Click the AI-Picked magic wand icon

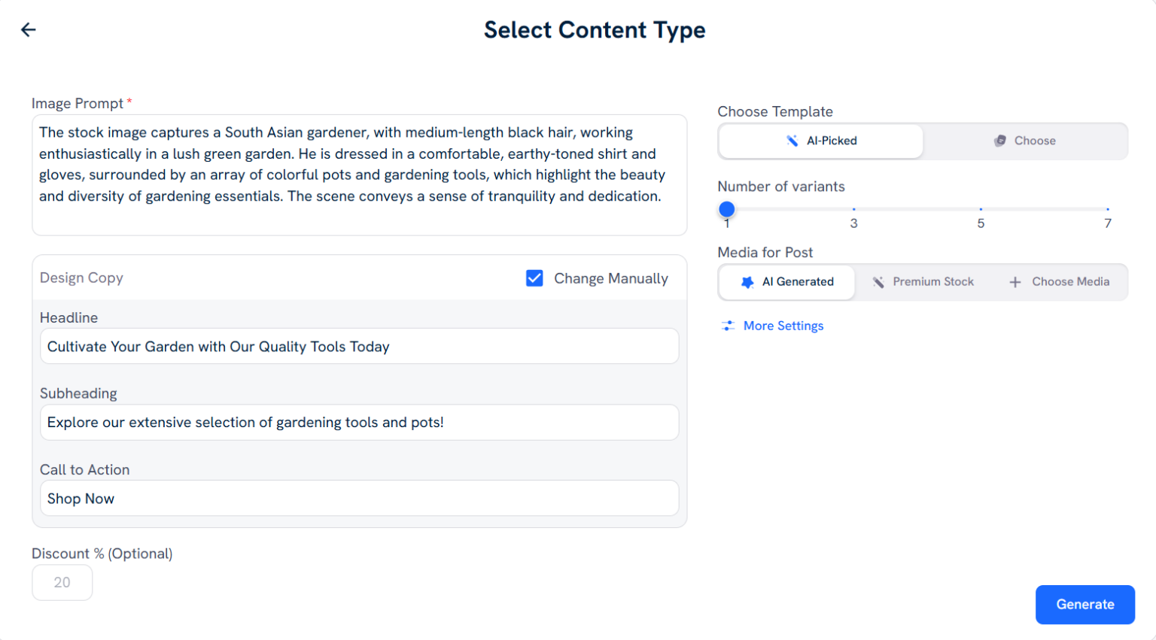pos(792,141)
